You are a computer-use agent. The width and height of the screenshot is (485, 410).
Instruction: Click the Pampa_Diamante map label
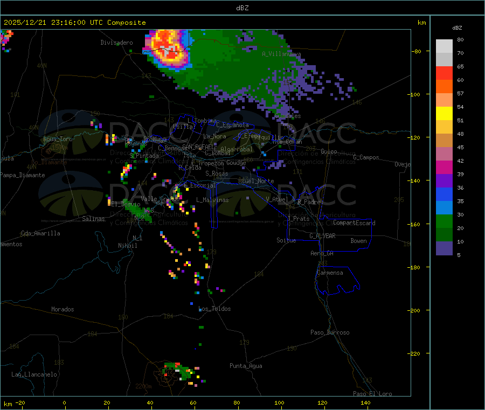23,175
